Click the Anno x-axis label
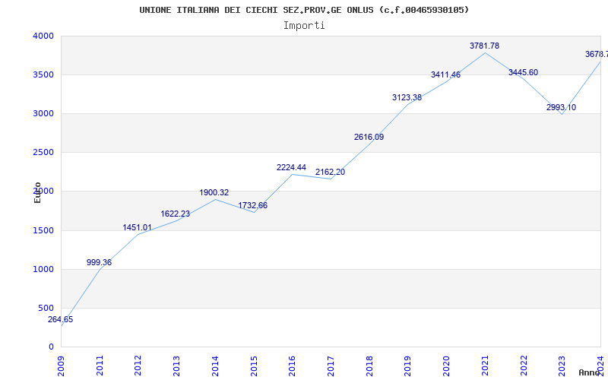608x380 pixels. [589, 372]
